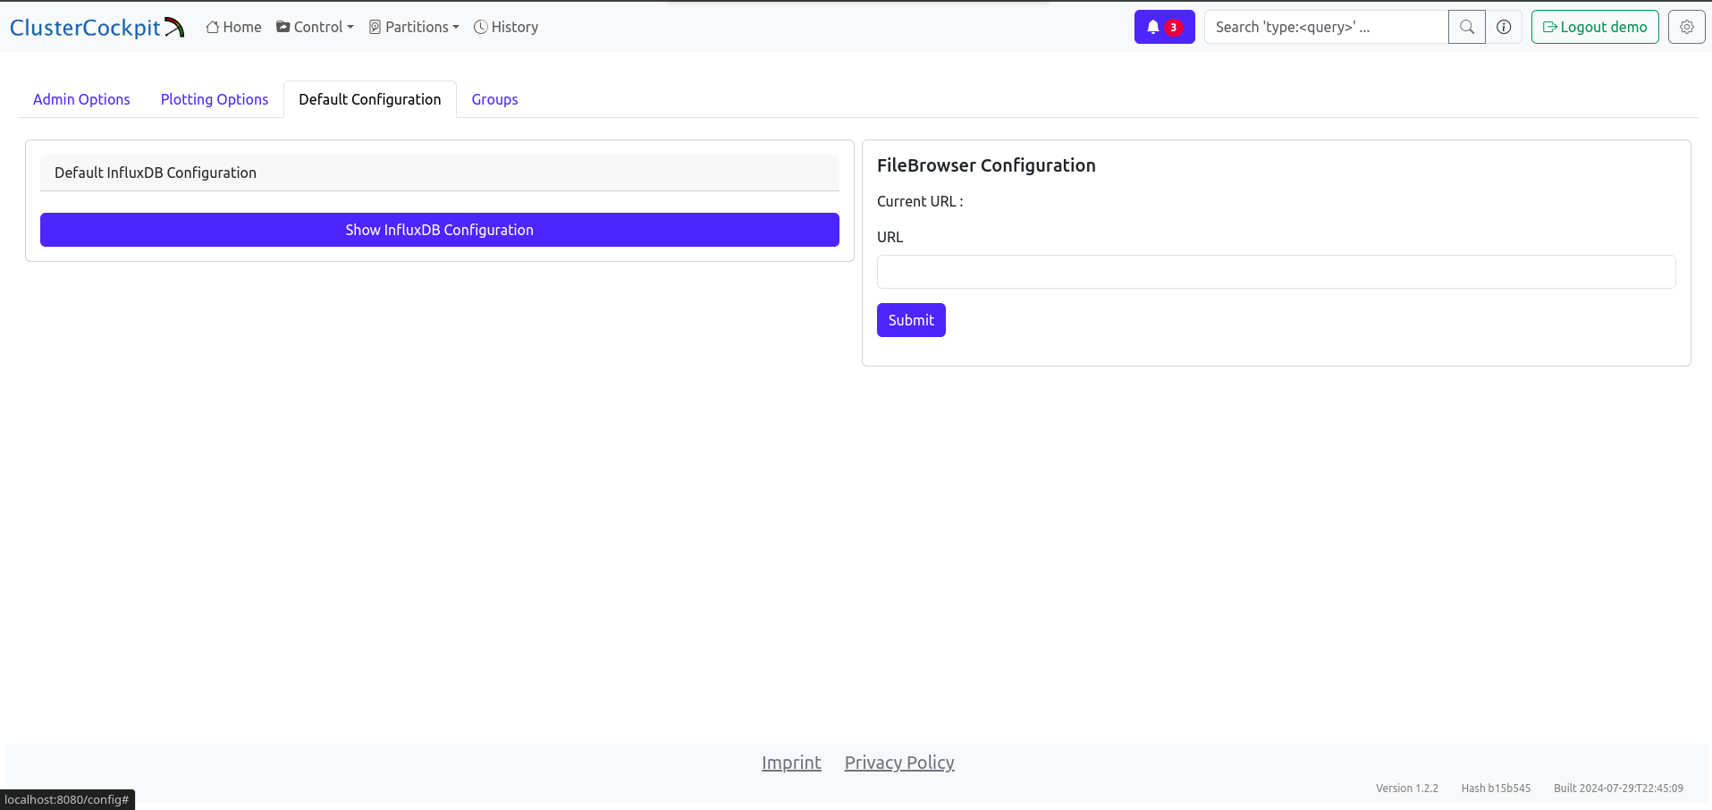
Task: Select the Default Configuration tab
Action: (x=369, y=99)
